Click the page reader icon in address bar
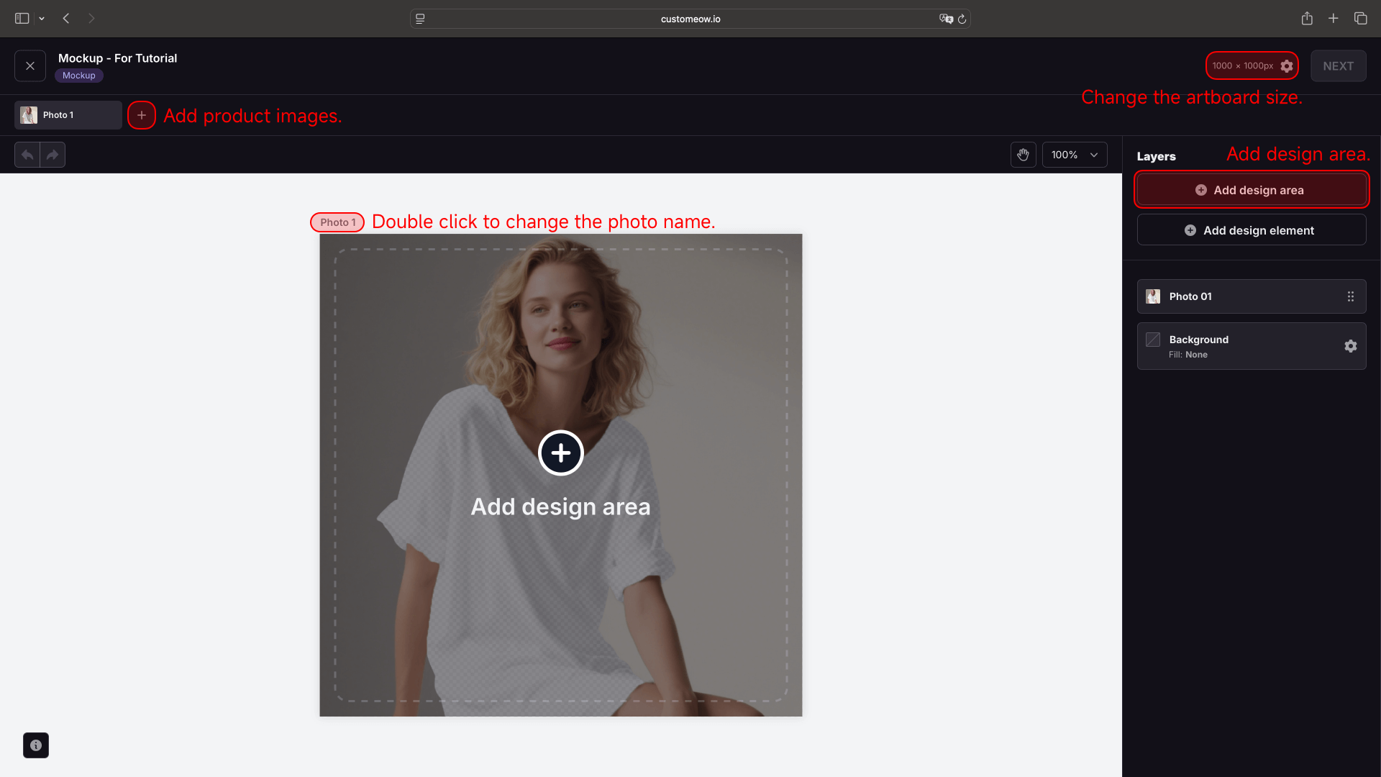The width and height of the screenshot is (1381, 777). (x=420, y=19)
